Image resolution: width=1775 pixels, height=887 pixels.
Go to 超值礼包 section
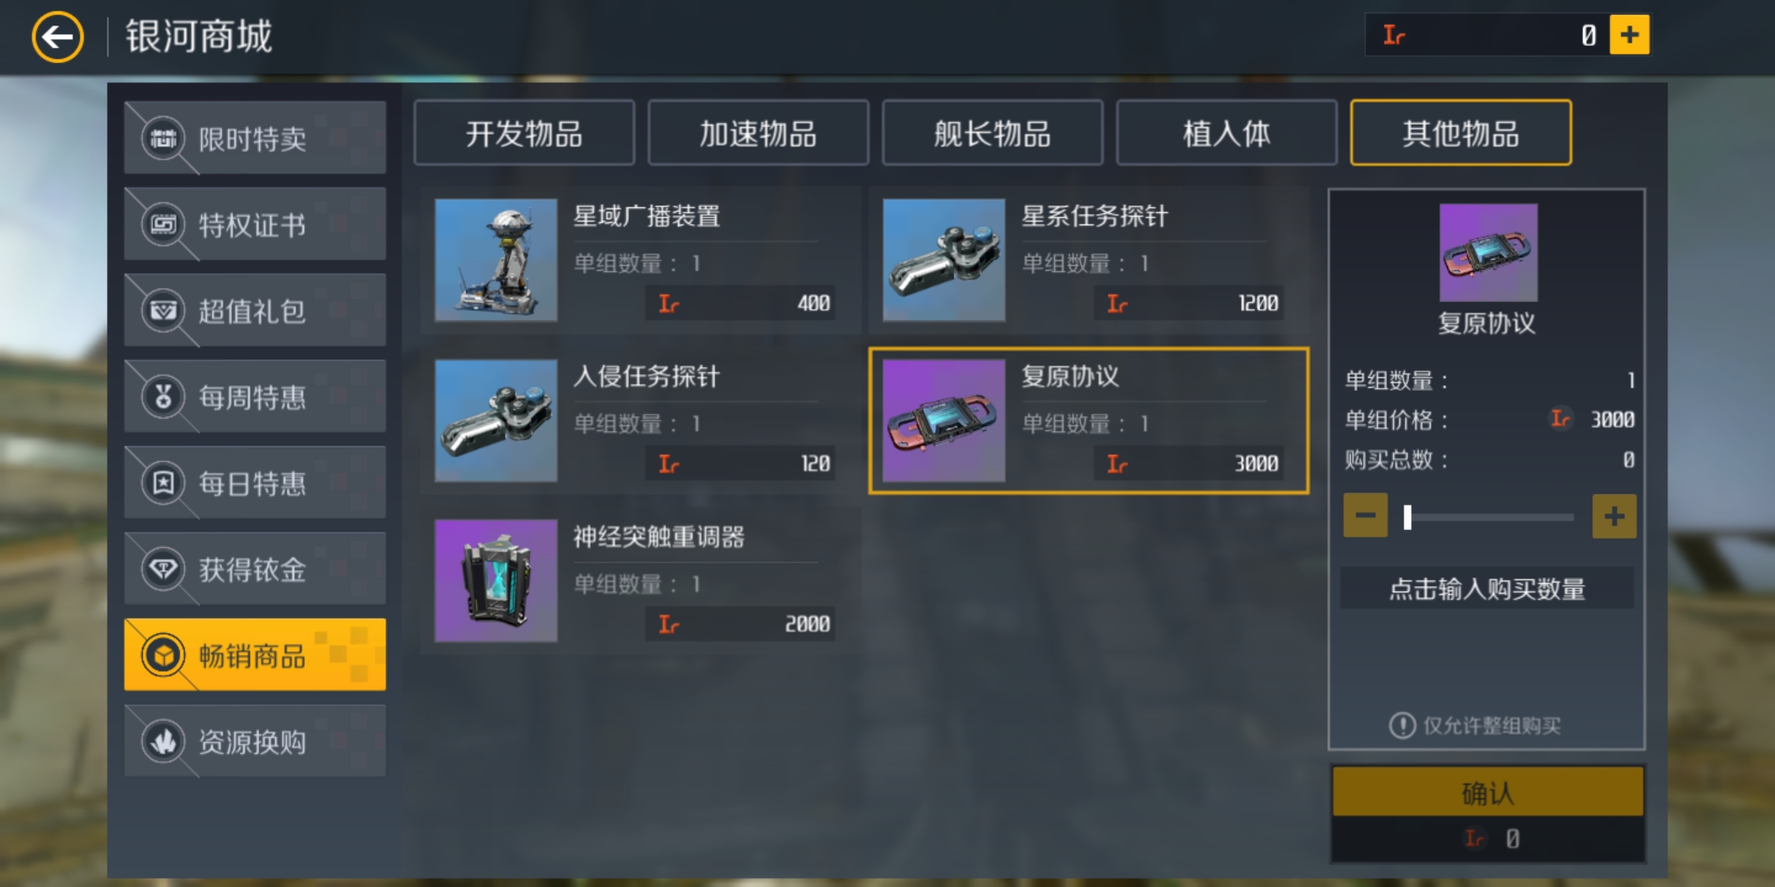[x=255, y=310]
